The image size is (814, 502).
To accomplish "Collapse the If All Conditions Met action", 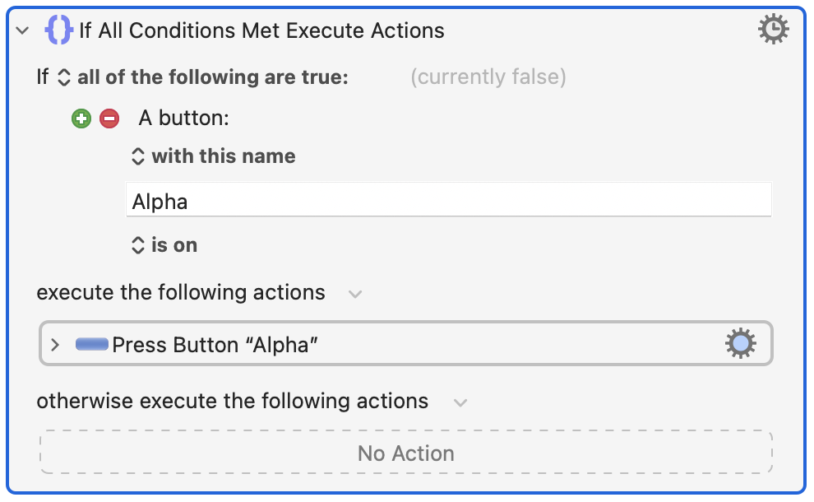I will (x=23, y=31).
